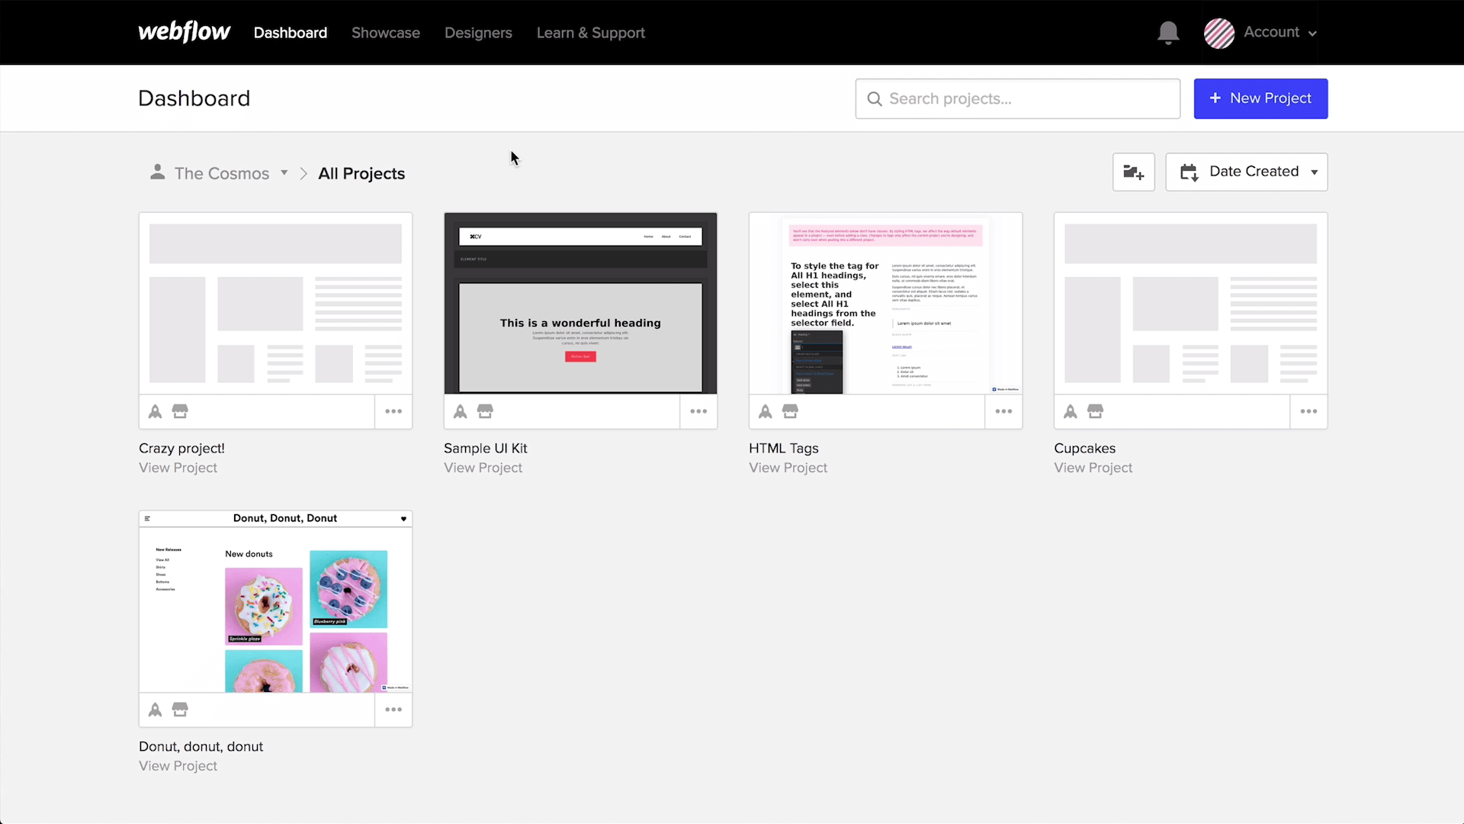This screenshot has width=1464, height=824.
Task: View Project link for Donut donut donut
Action: pyautogui.click(x=178, y=766)
